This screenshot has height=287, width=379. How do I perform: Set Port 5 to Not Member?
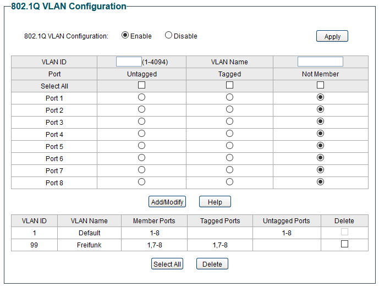(320, 146)
